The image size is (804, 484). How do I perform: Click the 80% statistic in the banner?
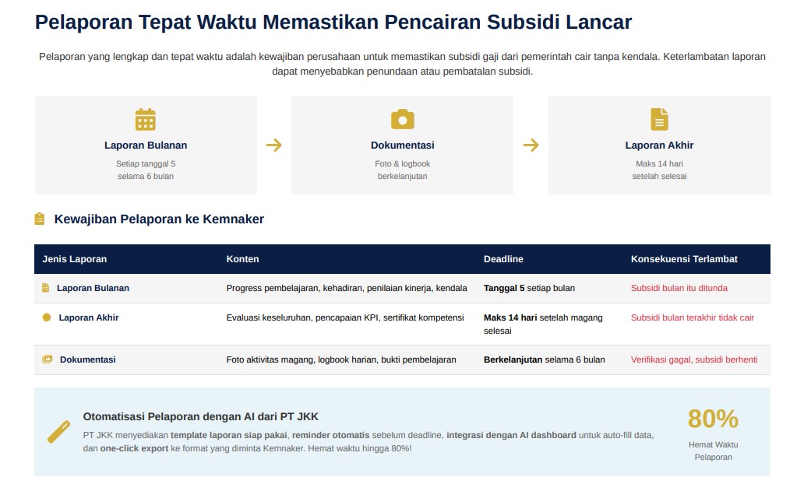[712, 419]
